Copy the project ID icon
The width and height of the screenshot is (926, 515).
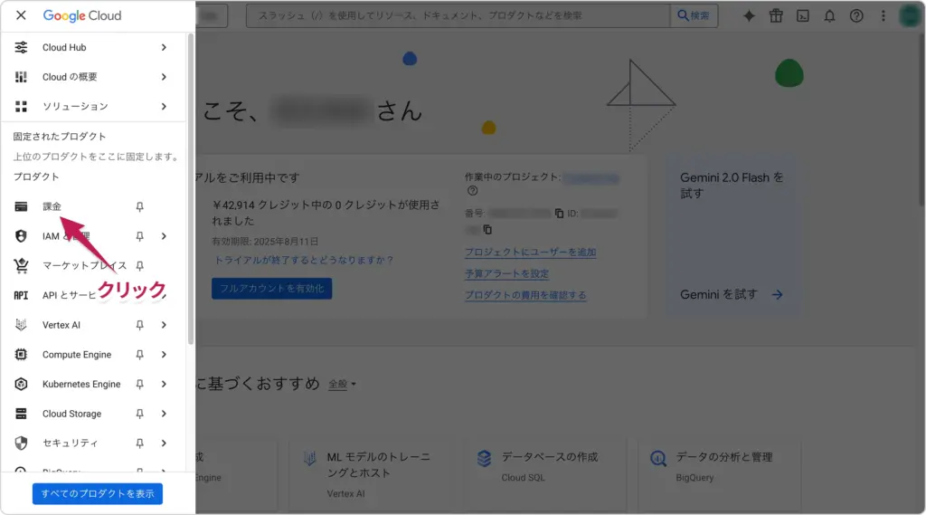click(x=487, y=229)
